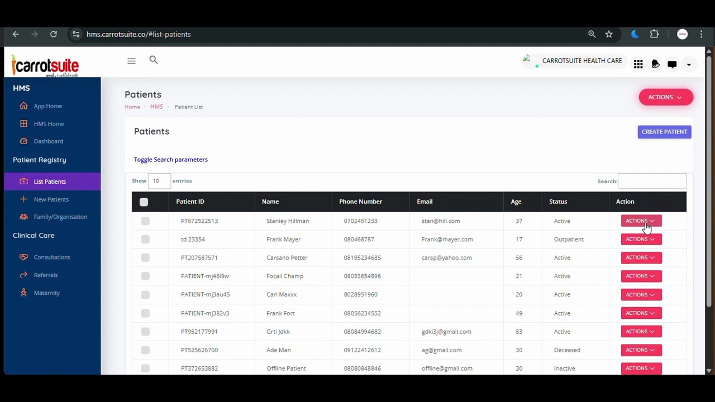Click the browser profile avatar icon

click(683, 34)
